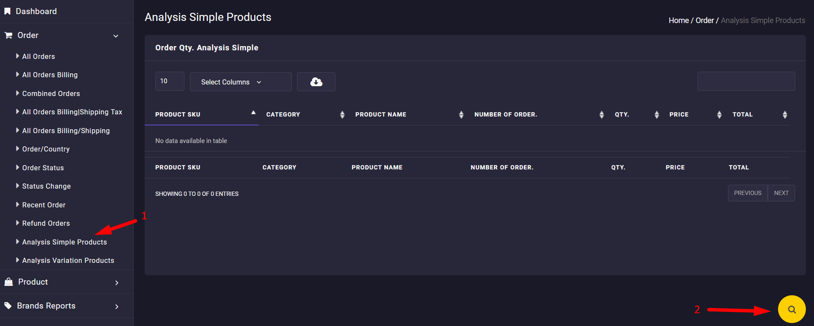Click the page length field showing 10
Viewport: 814px width, 326px height.
(169, 81)
